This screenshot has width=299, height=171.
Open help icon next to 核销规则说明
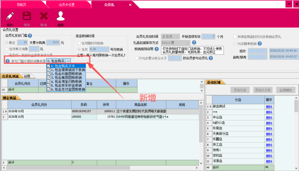tap(157, 49)
